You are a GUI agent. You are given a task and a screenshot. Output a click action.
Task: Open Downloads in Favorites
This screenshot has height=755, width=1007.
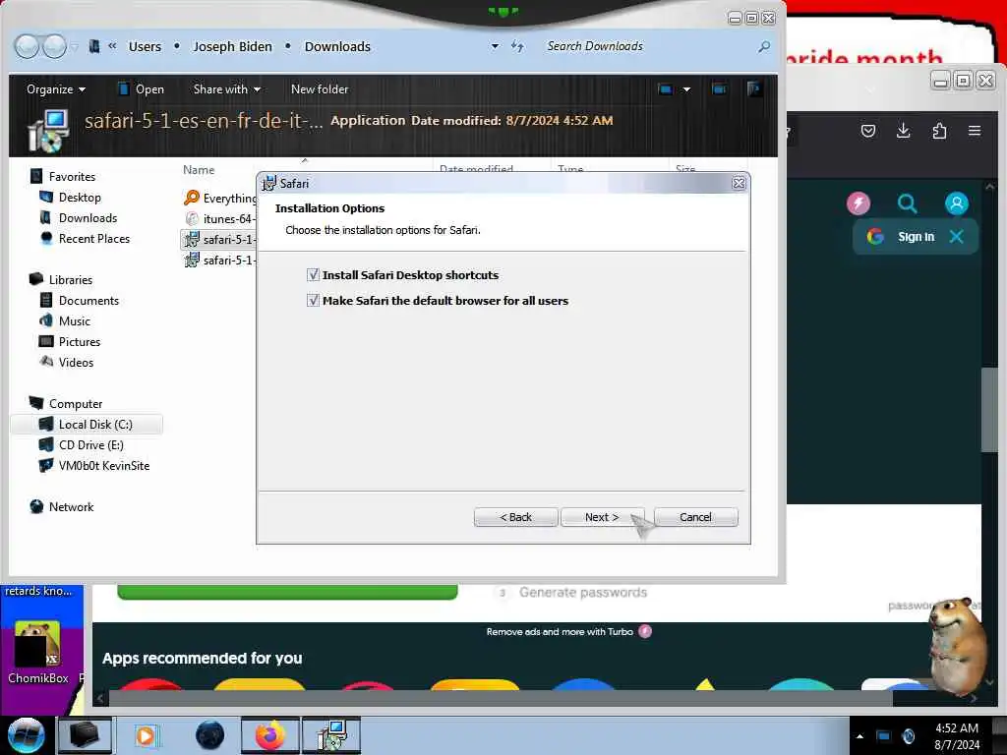tap(79, 217)
